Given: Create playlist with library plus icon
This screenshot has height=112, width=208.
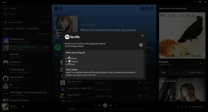Looking at the screenshot, I should coord(42,22).
